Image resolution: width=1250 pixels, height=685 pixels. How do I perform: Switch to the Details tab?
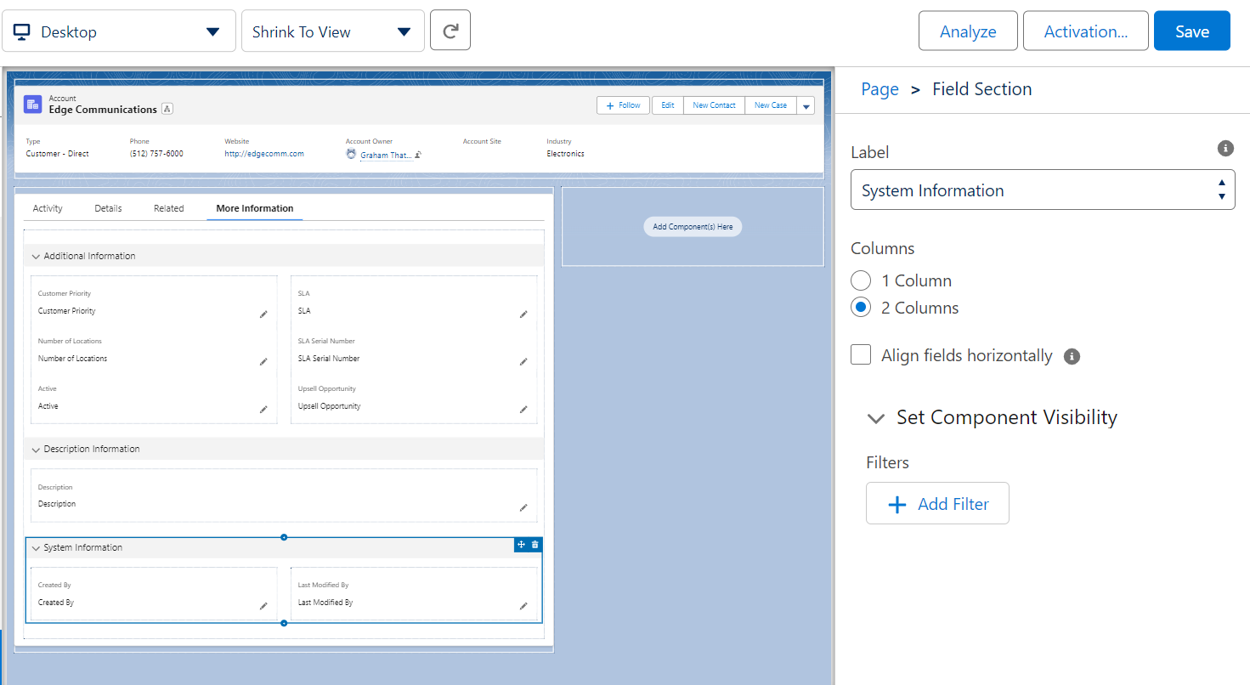[x=108, y=208]
